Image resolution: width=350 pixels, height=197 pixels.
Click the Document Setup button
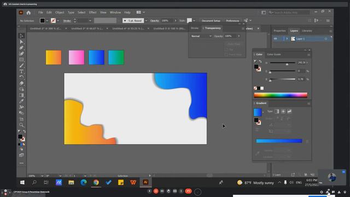[x=211, y=21]
